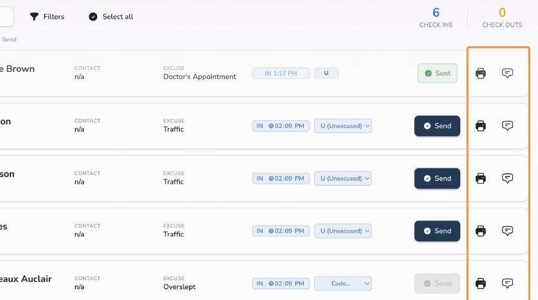Screen dimensions: 538x300
Task: Click the disabled Send button for Auclair
Action: [437, 283]
